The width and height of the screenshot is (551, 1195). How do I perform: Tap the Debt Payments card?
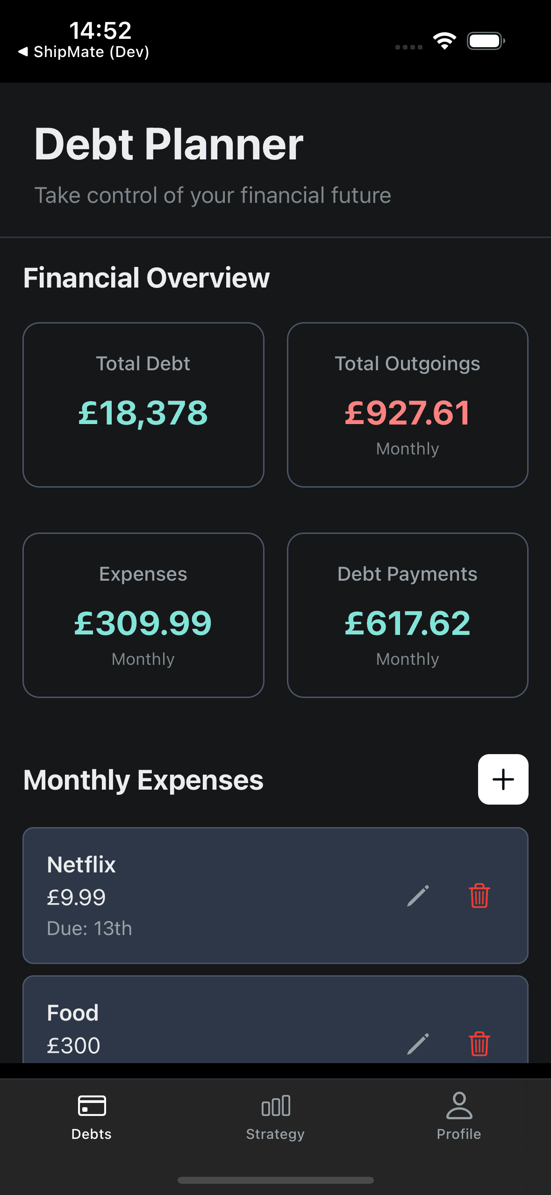(408, 615)
